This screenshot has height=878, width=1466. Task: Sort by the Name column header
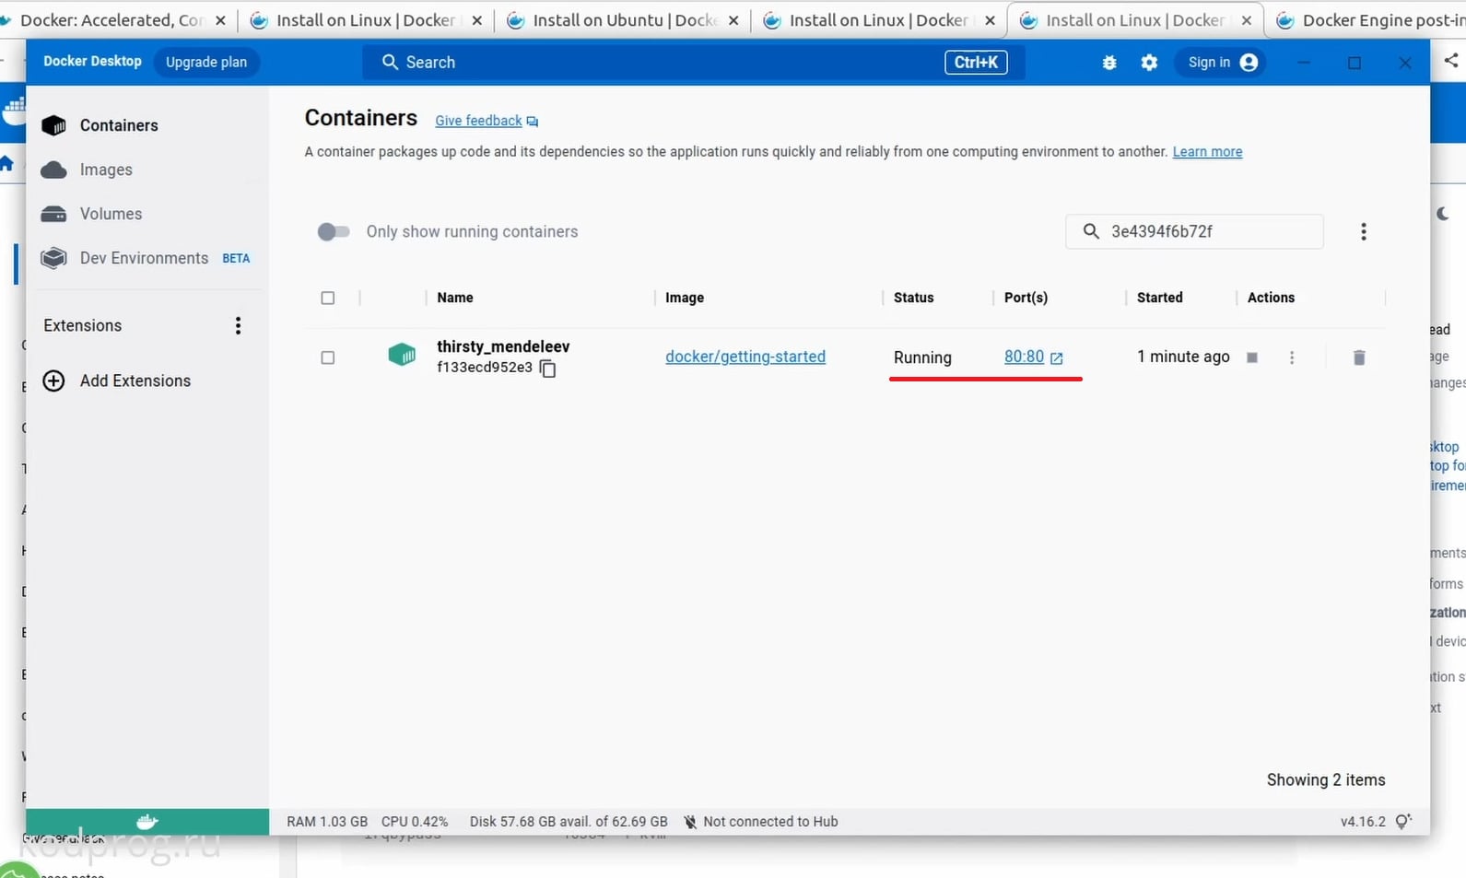tap(455, 298)
